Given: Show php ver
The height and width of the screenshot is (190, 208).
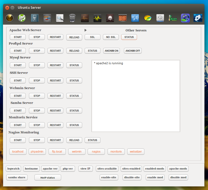Looking at the screenshot, I should [68, 169].
